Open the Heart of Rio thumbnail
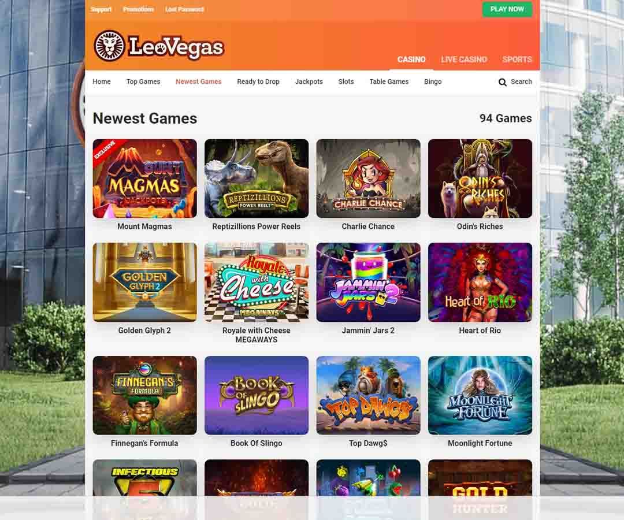 (x=480, y=282)
